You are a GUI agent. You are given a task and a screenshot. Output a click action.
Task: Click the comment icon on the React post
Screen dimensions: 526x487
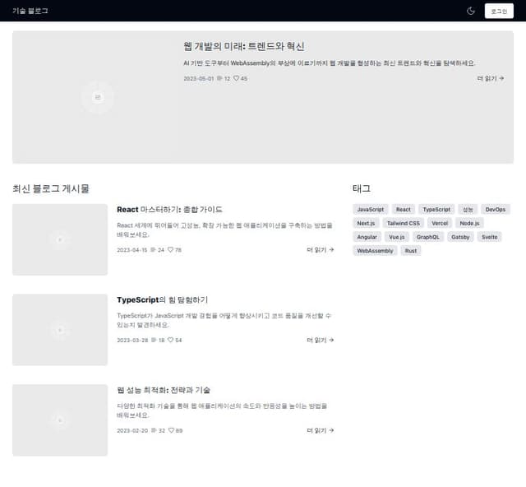(153, 250)
